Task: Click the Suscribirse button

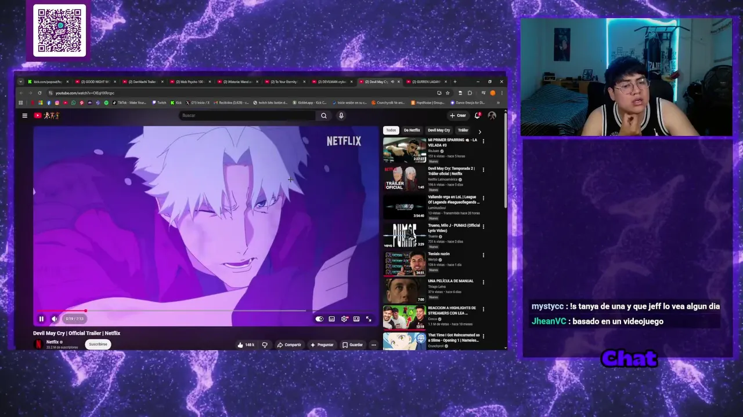Action: pyautogui.click(x=98, y=344)
